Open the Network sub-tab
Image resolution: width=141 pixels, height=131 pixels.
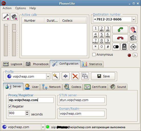coord(51,87)
